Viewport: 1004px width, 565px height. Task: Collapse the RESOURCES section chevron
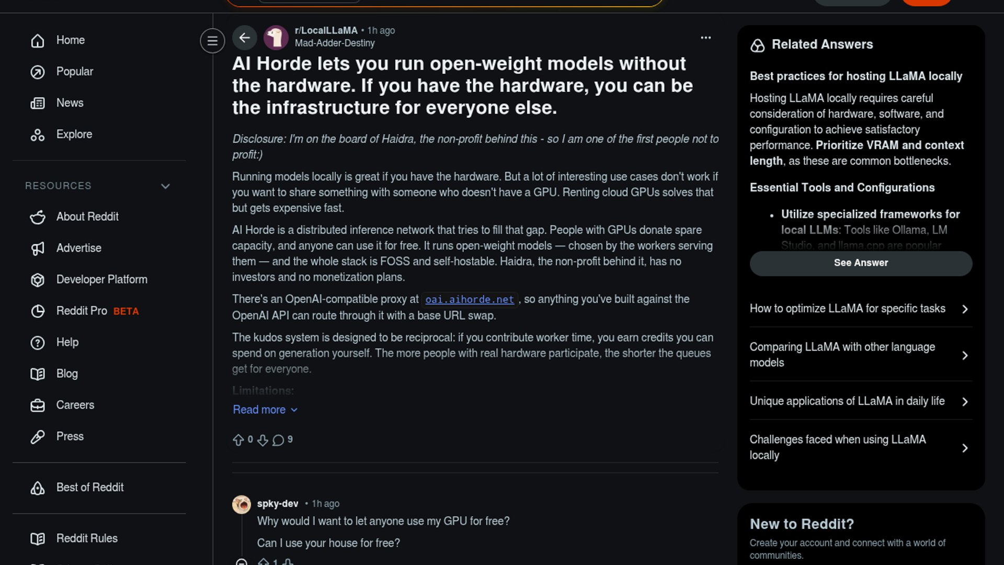[x=165, y=186]
